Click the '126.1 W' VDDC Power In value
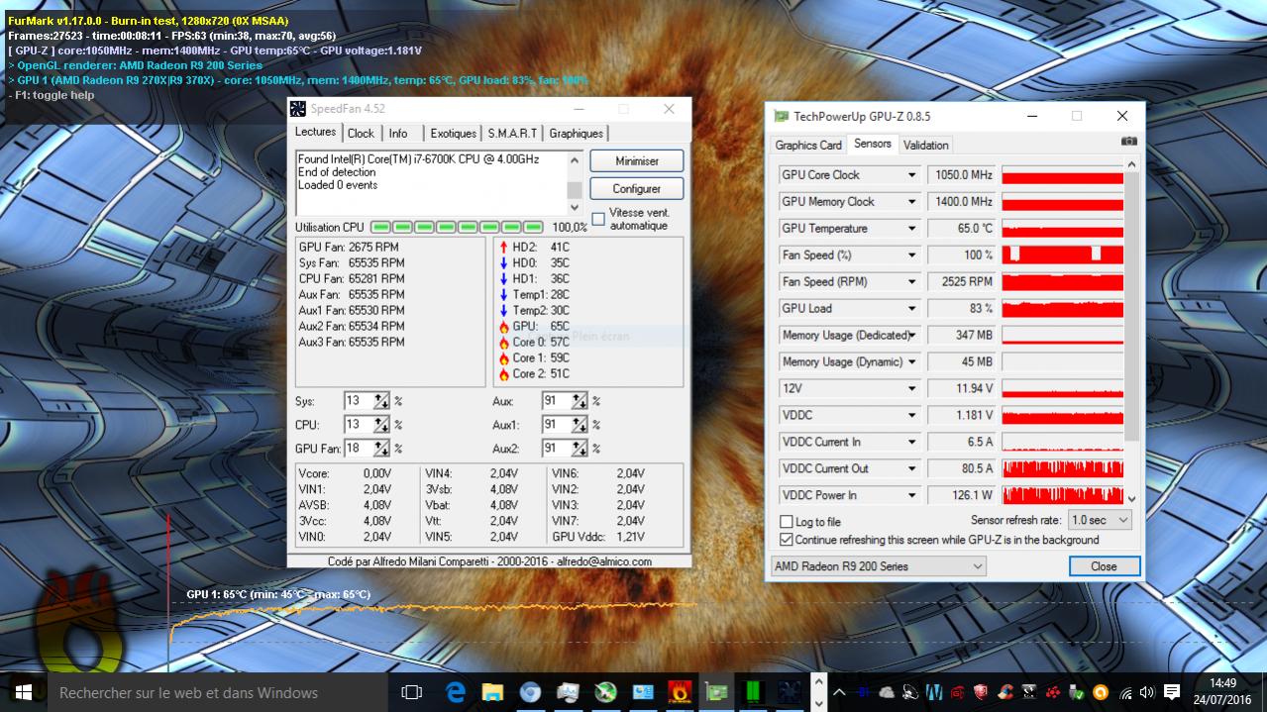The height and width of the screenshot is (712, 1267). [960, 495]
